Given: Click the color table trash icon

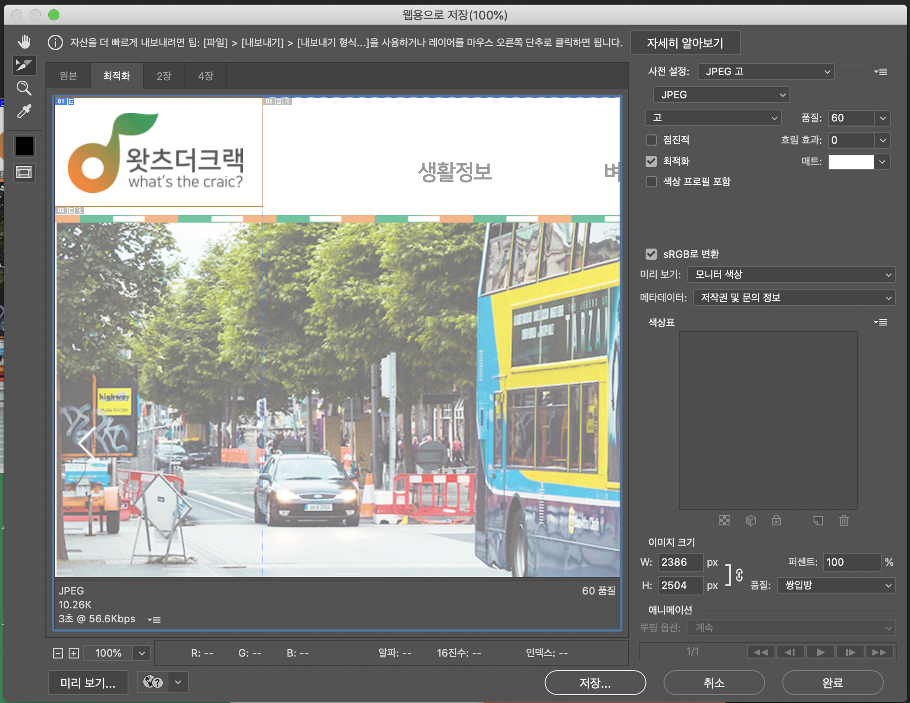Looking at the screenshot, I should point(844,521).
